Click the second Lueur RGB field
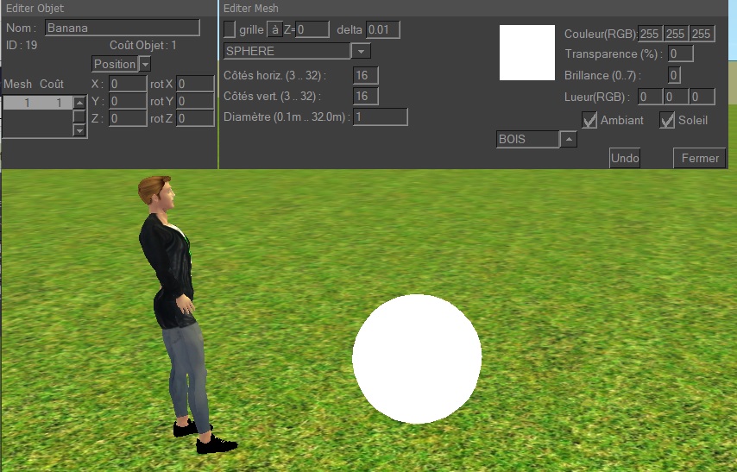This screenshot has width=737, height=472. click(676, 97)
